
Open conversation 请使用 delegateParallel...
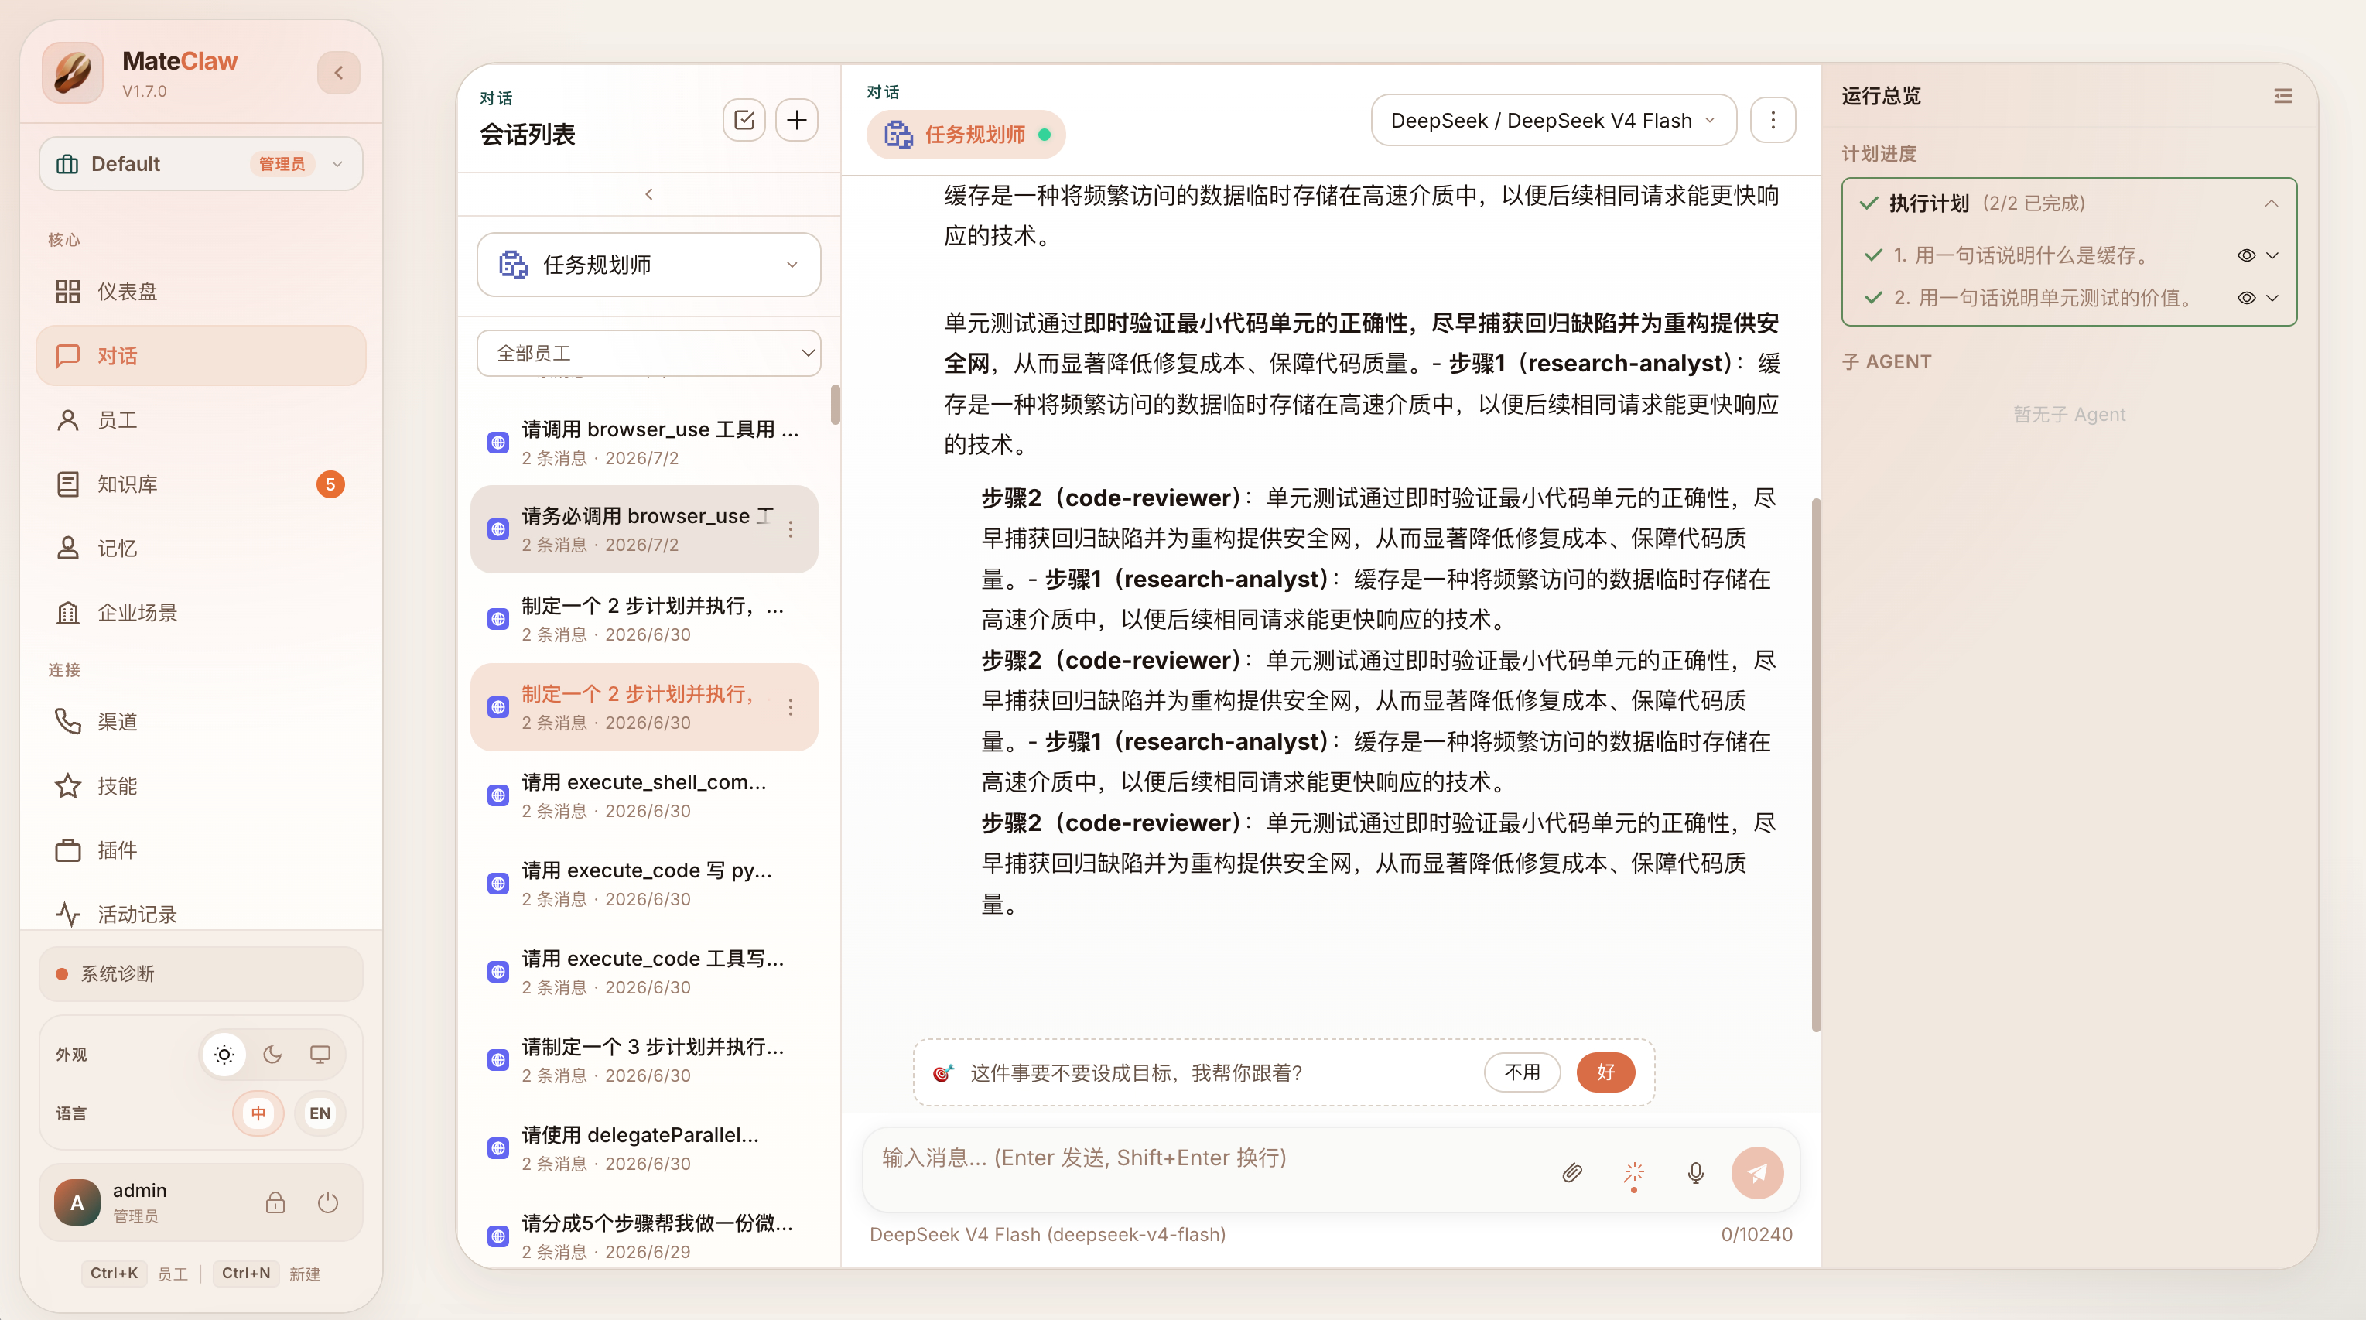tap(643, 1147)
